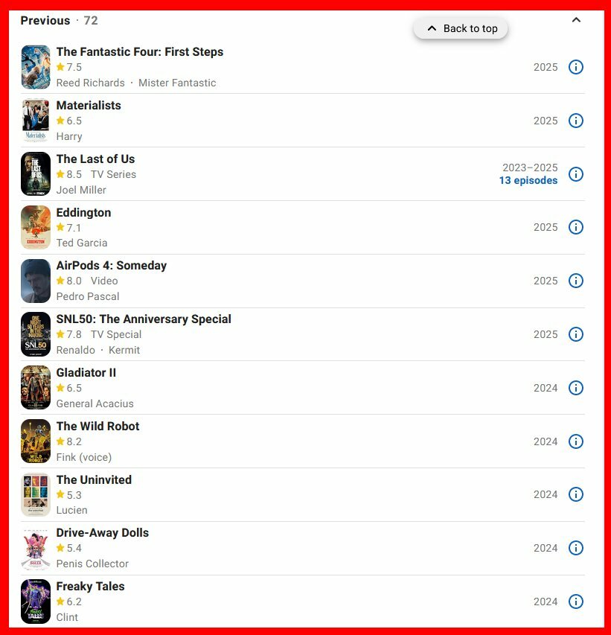Viewport: 611px width, 635px height.
Task: Show info for The Uninvited
Action: 575,494
